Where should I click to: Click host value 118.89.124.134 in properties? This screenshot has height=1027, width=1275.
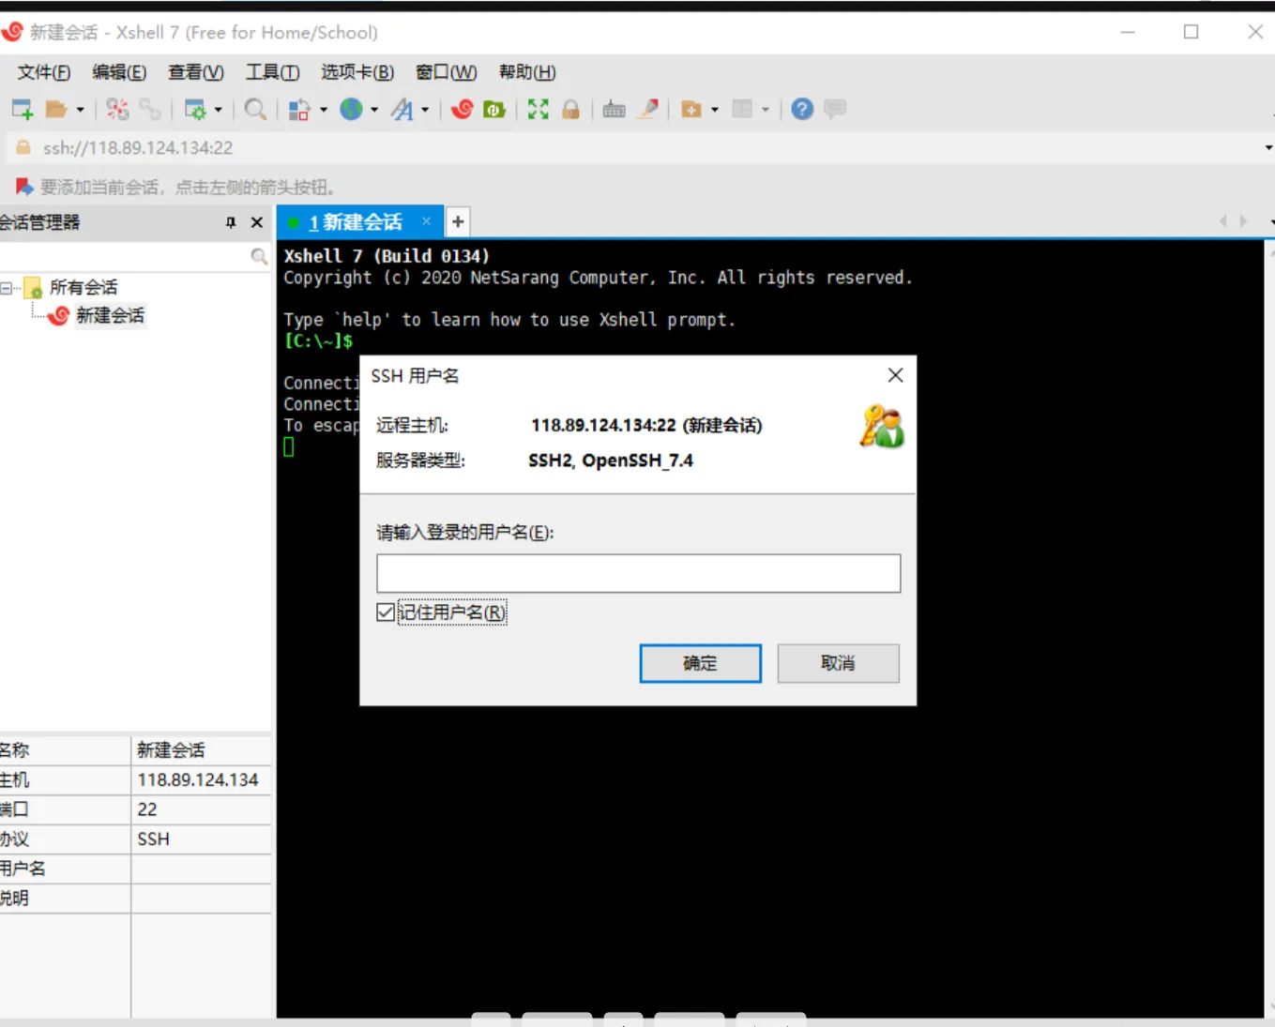click(198, 780)
